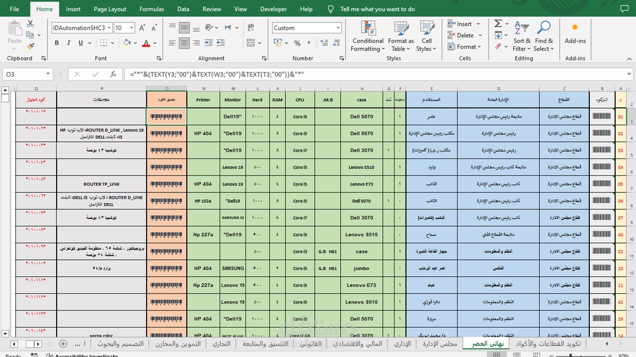Image resolution: width=636 pixels, height=357 pixels.
Task: Expand the formula bar
Action: tap(630, 74)
